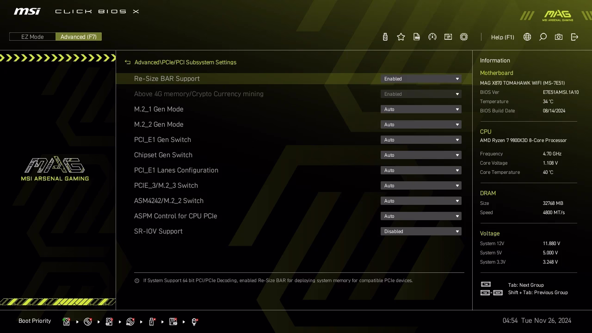Open language selection via globe icon
The height and width of the screenshot is (333, 592).
(x=527, y=37)
